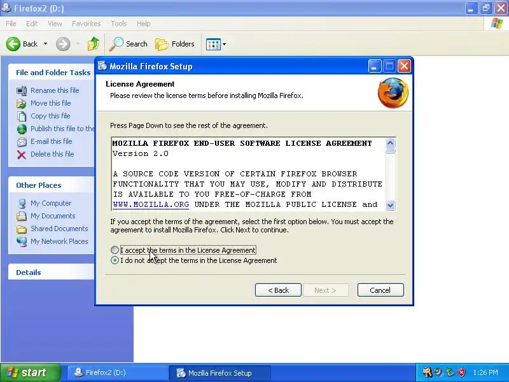The width and height of the screenshot is (509, 382).
Task: Click the Rename this file link
Action: tap(55, 90)
